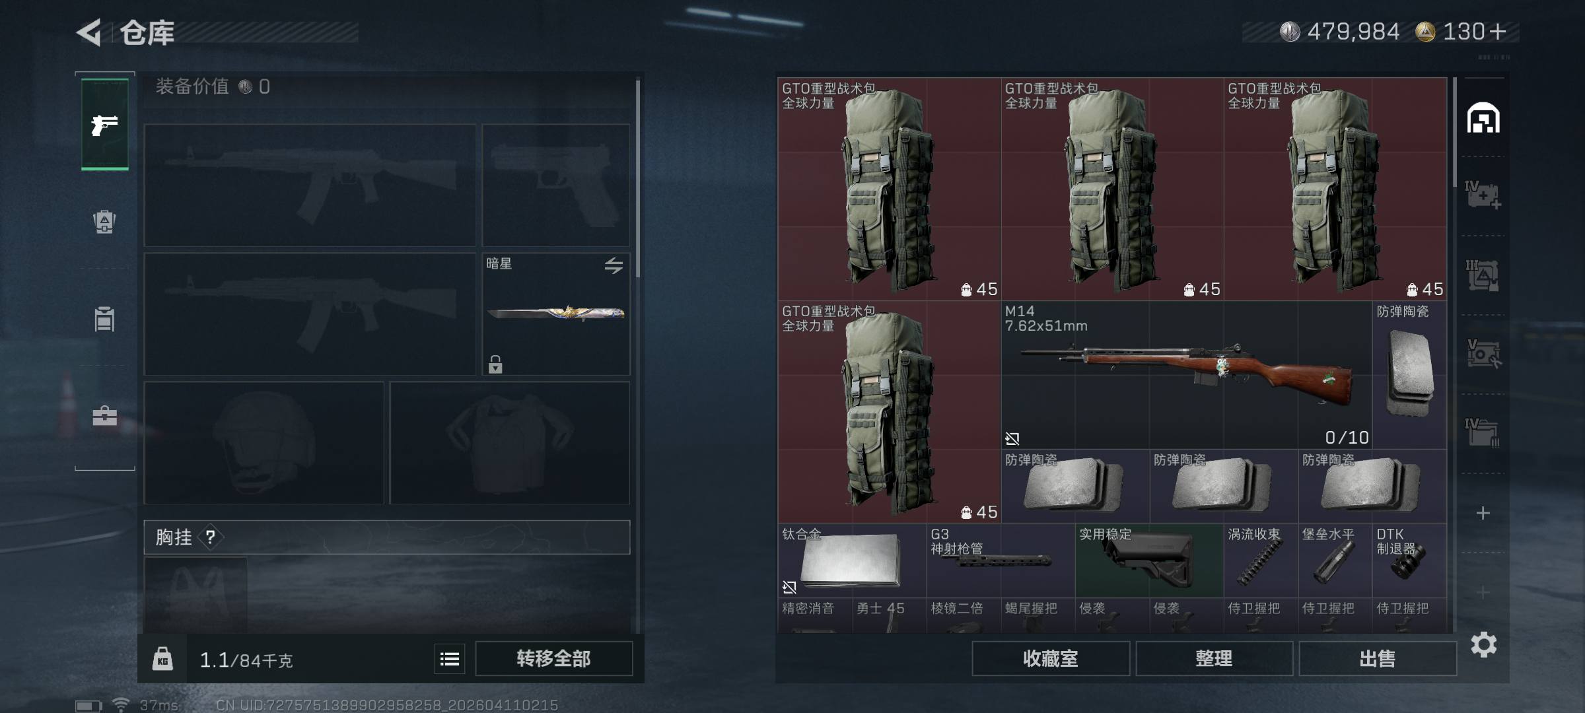
Task: Open the 收藏室 button
Action: (1050, 658)
